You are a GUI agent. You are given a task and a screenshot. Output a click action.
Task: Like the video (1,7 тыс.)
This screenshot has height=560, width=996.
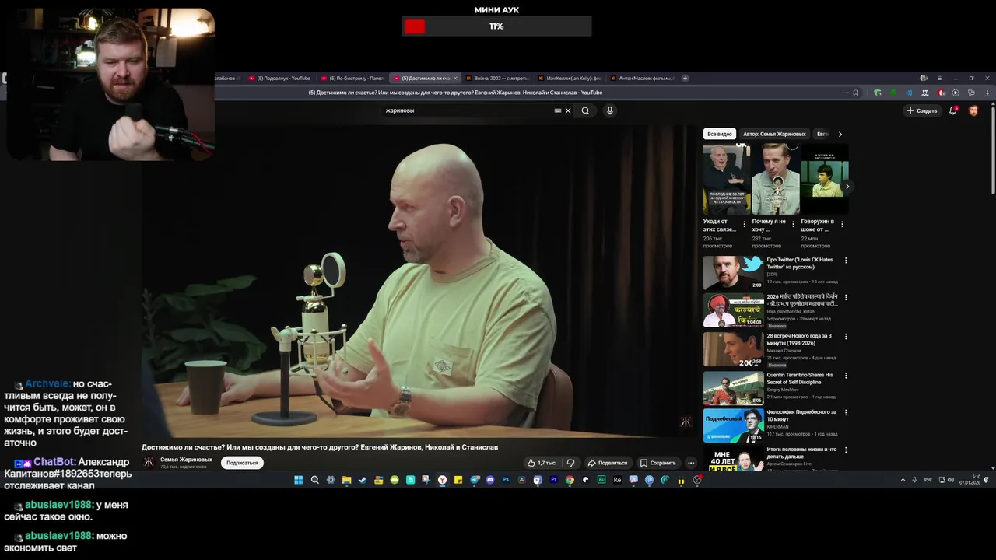542,463
